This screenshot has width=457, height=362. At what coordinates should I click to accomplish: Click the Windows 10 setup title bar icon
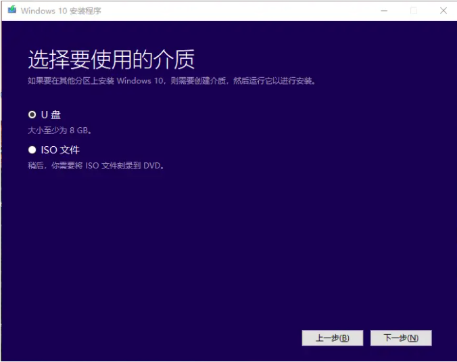(12, 9)
